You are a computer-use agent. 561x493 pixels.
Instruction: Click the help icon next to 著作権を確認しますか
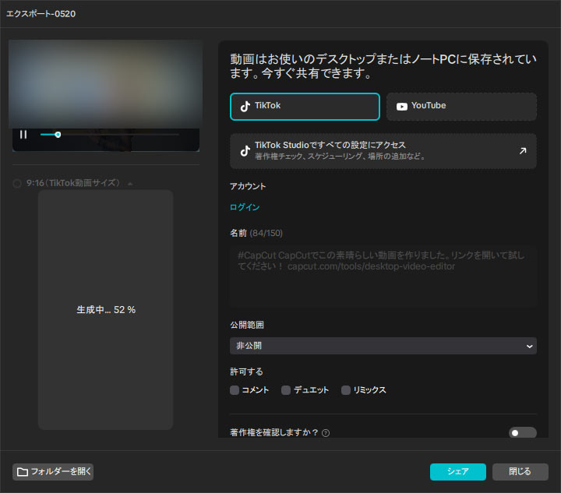326,433
